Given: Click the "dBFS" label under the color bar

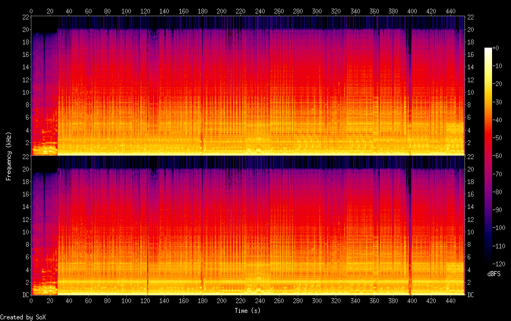Looking at the screenshot, I should tap(494, 274).
